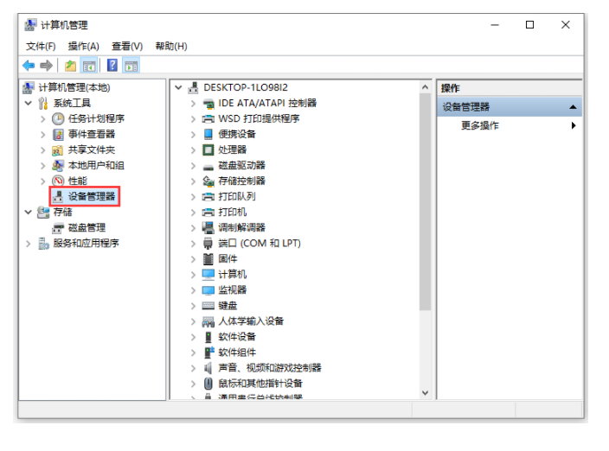
Task: Select 磁盘管理 in the left tree
Action: pos(87,227)
